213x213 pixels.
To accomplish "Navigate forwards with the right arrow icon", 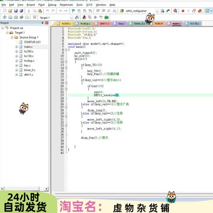I will click(x=66, y=11).
